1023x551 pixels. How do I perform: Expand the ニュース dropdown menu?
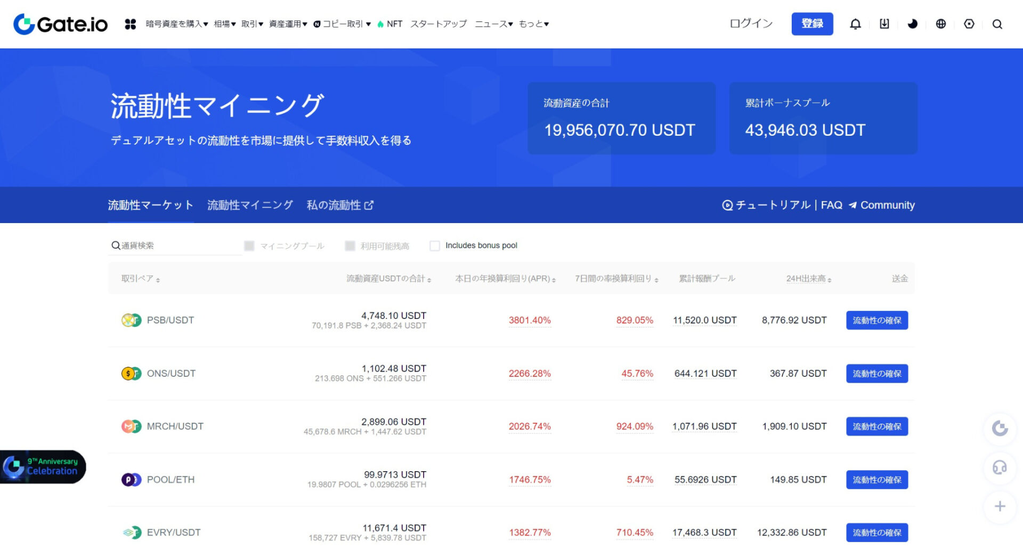(x=494, y=24)
